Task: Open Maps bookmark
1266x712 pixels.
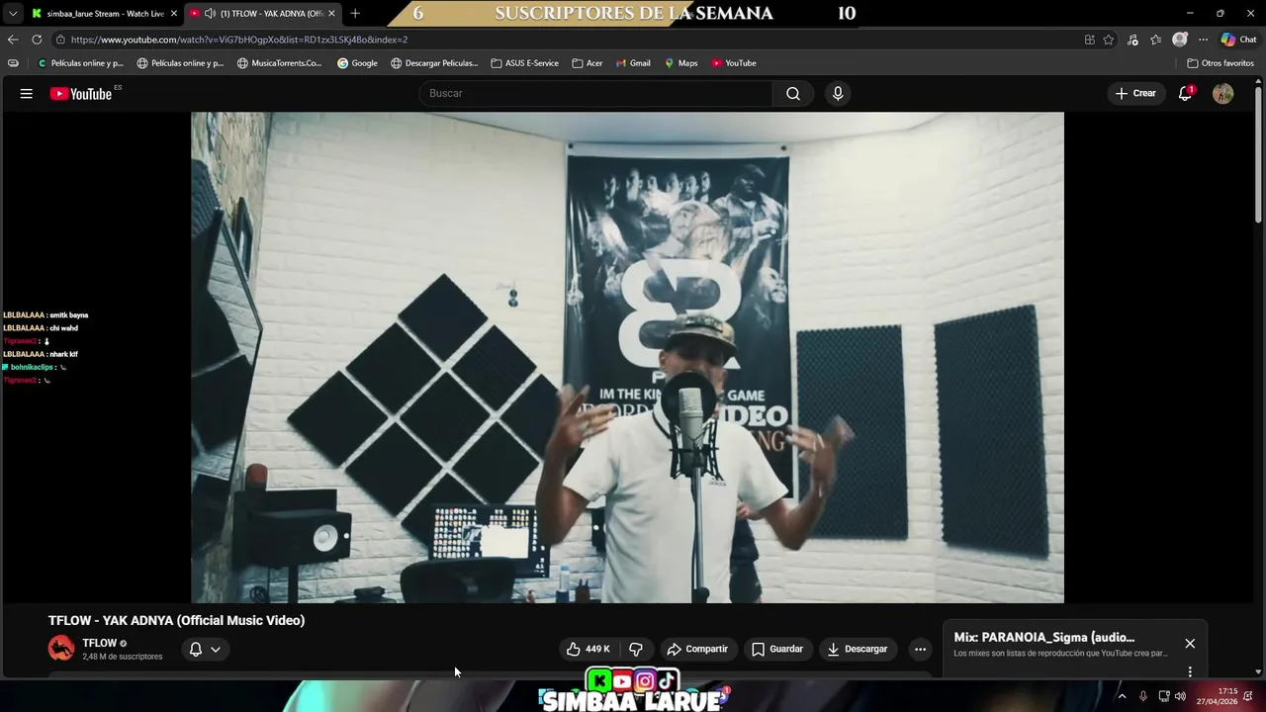Action: pos(680,63)
